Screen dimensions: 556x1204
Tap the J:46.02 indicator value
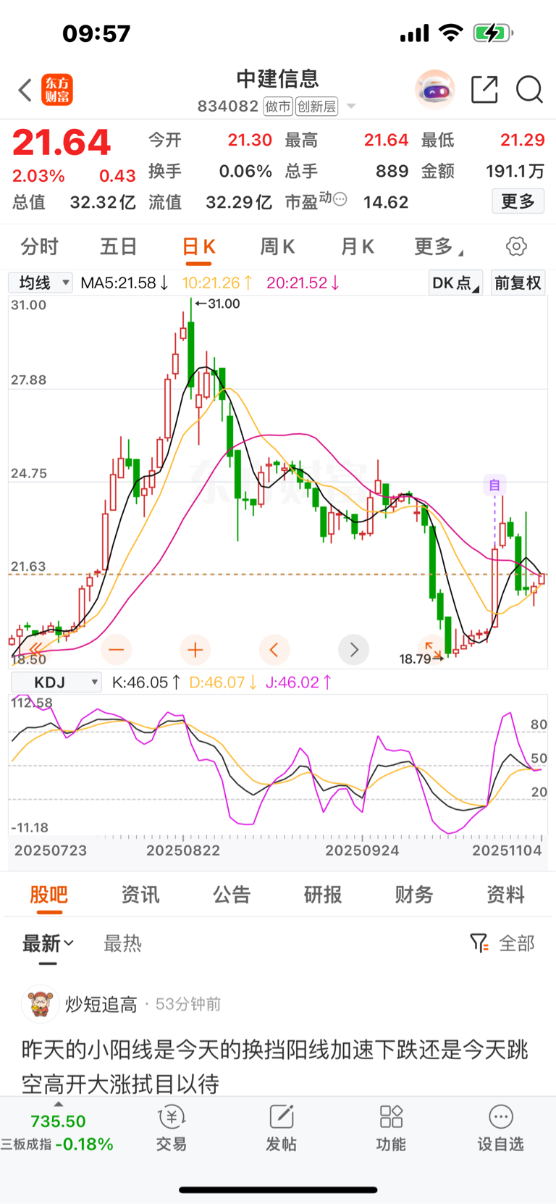coord(300,682)
